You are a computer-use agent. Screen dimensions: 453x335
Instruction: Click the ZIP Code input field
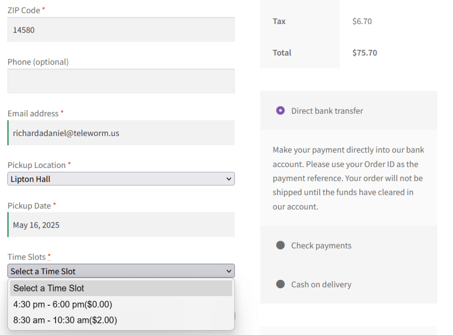coord(121,30)
